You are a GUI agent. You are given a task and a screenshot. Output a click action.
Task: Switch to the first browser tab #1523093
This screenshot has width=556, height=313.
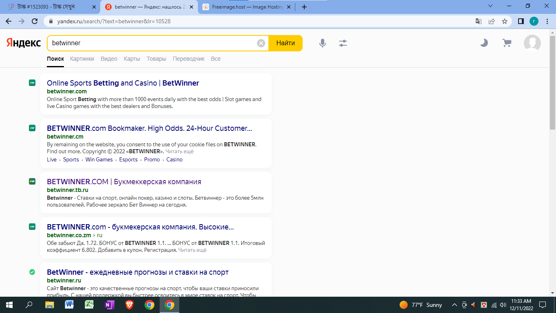(51, 7)
